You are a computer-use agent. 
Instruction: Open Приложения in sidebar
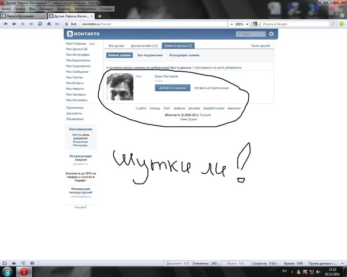[75, 108]
